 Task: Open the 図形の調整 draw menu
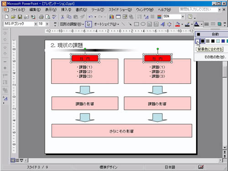click(x=72, y=24)
